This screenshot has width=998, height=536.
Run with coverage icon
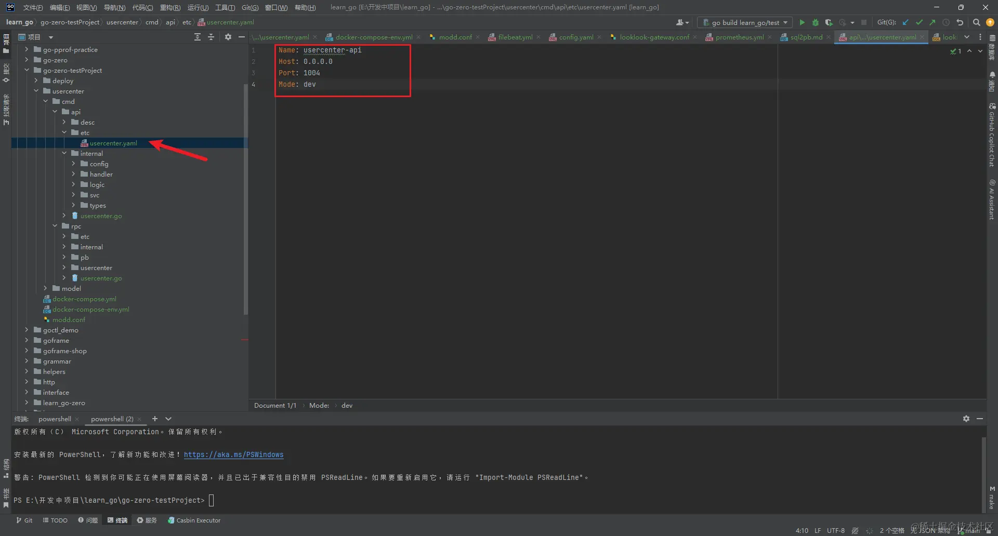point(829,22)
